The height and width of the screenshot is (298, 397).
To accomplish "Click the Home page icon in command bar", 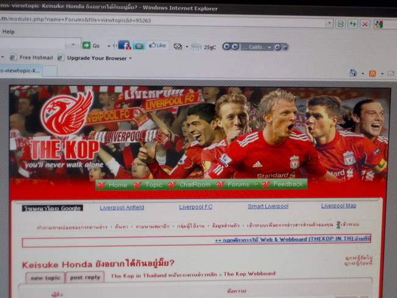I will (353, 73).
